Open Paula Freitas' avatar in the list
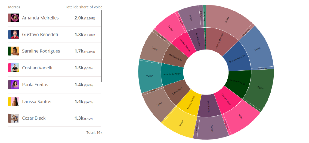The width and height of the screenshot is (309, 143). click(x=14, y=85)
